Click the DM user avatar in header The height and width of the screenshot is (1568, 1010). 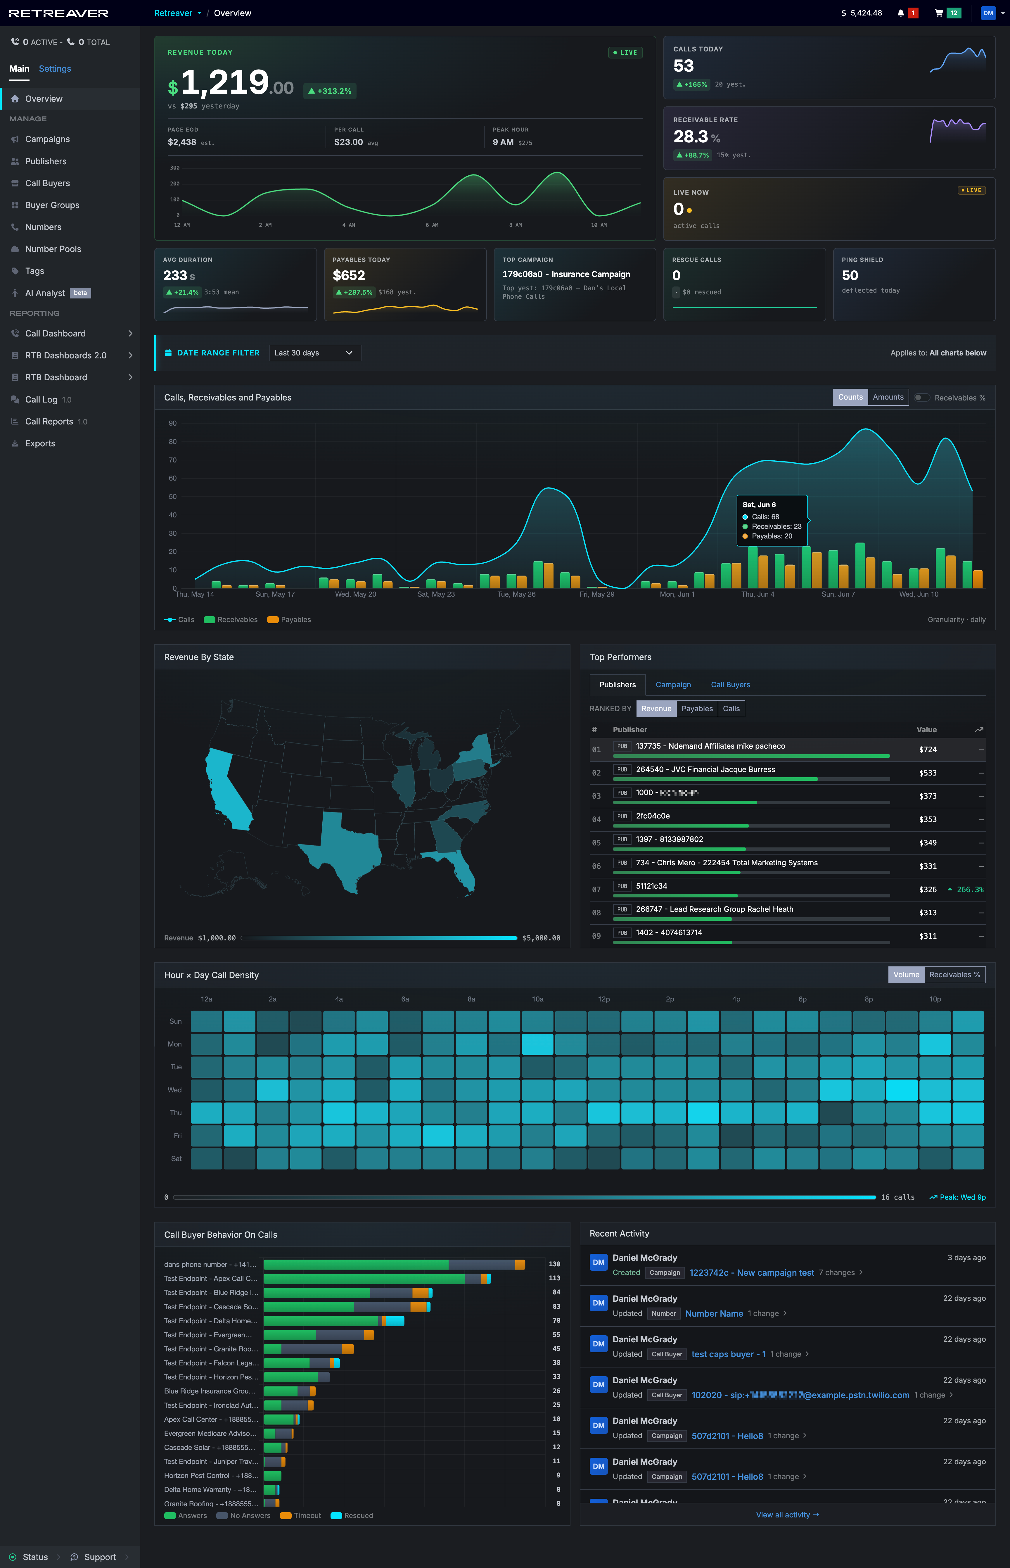click(x=988, y=13)
